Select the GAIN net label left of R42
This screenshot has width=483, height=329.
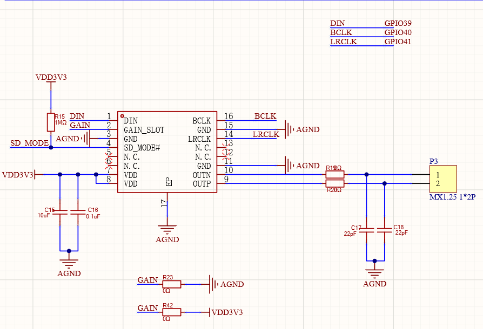[147, 308]
